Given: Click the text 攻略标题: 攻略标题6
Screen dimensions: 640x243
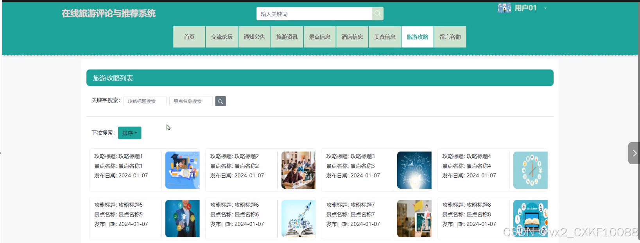Looking at the screenshot, I should 235,205.
